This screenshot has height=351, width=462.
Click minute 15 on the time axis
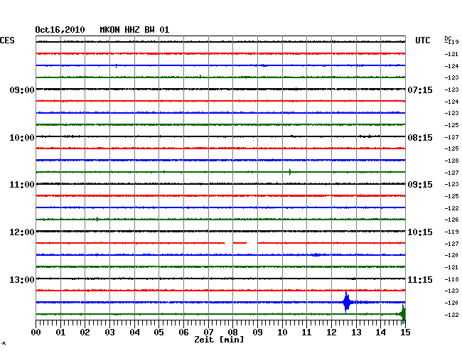tap(405, 333)
